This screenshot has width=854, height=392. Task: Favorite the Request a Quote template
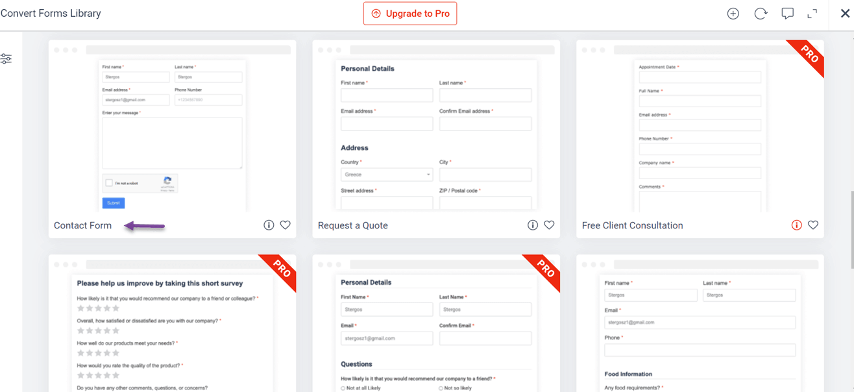pos(549,225)
